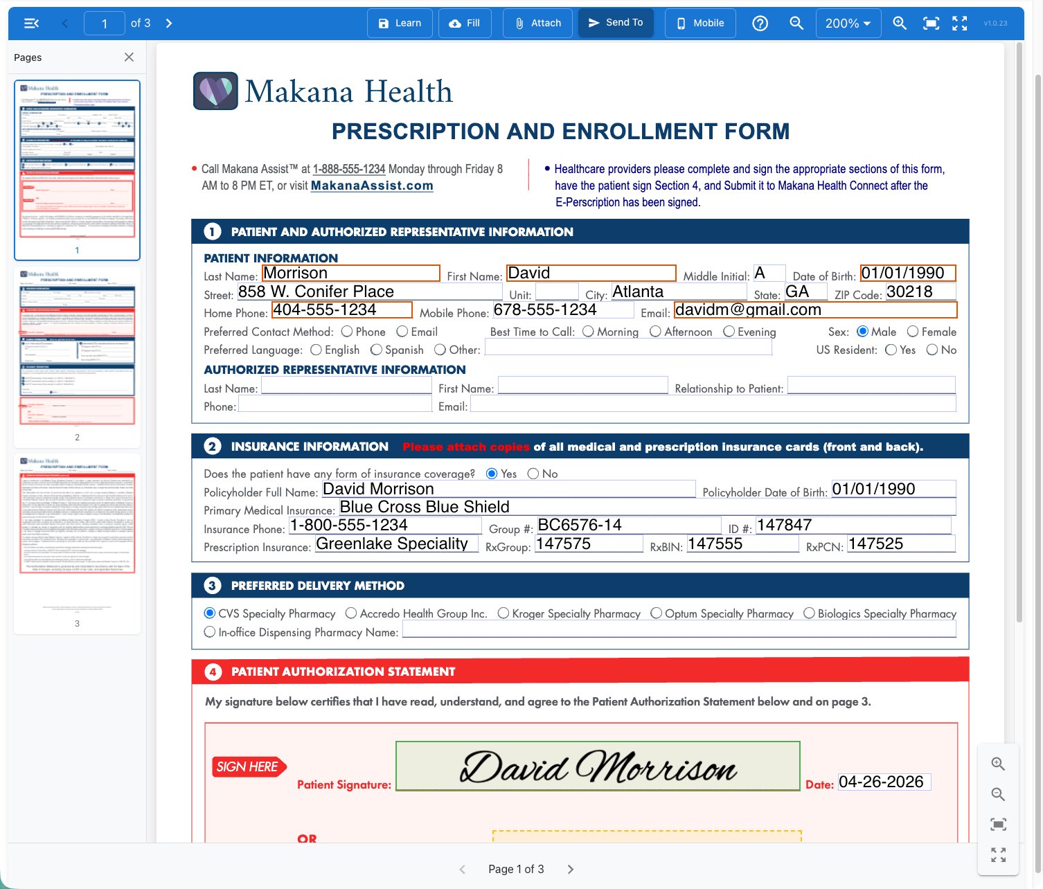Screen dimensions: 1043x889
Task: Click the Email field with davidm@gmail.com
Action: tap(816, 309)
